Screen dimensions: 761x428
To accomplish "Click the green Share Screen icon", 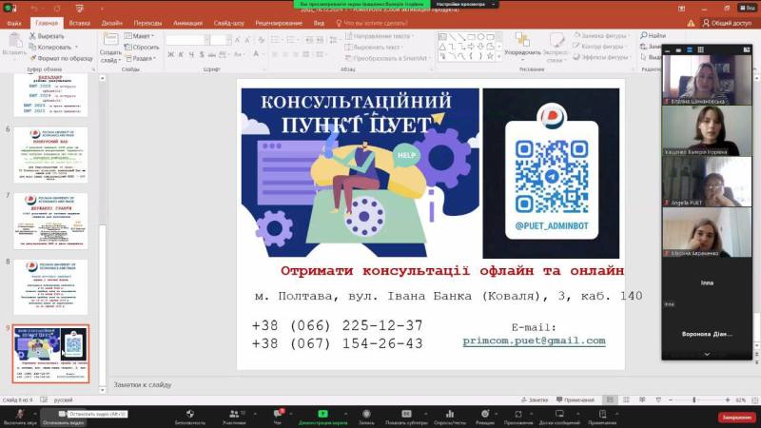I will point(320,414).
